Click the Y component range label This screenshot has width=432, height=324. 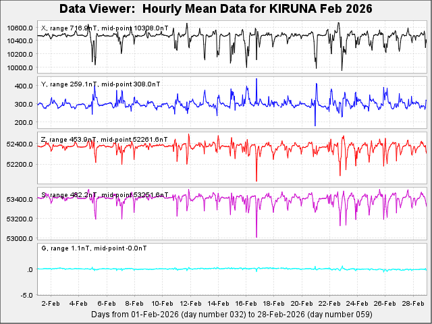pos(101,84)
